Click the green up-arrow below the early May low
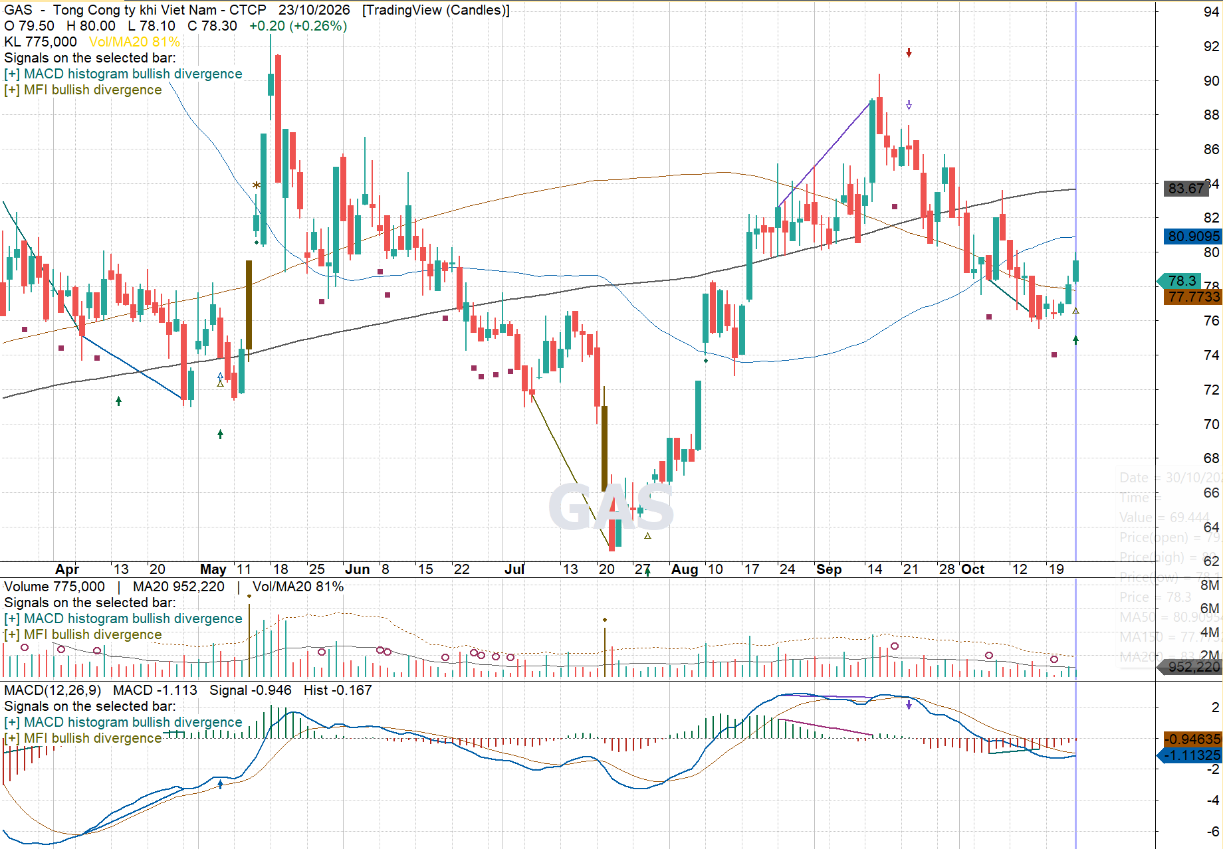The width and height of the screenshot is (1223, 849). click(x=220, y=434)
